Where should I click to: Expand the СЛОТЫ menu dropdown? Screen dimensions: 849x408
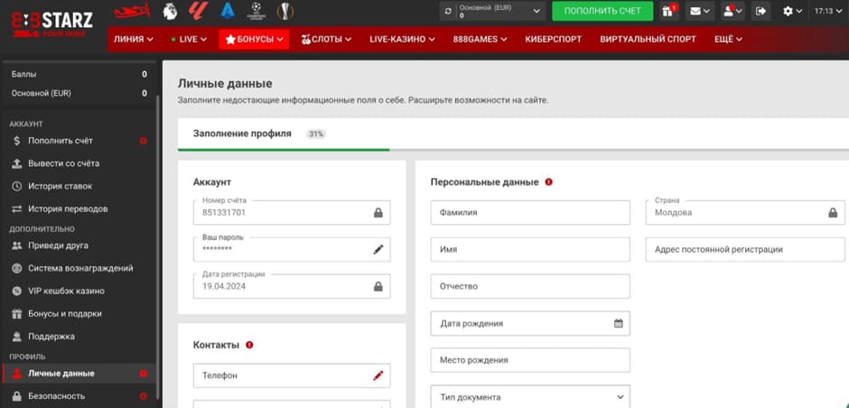click(x=326, y=39)
